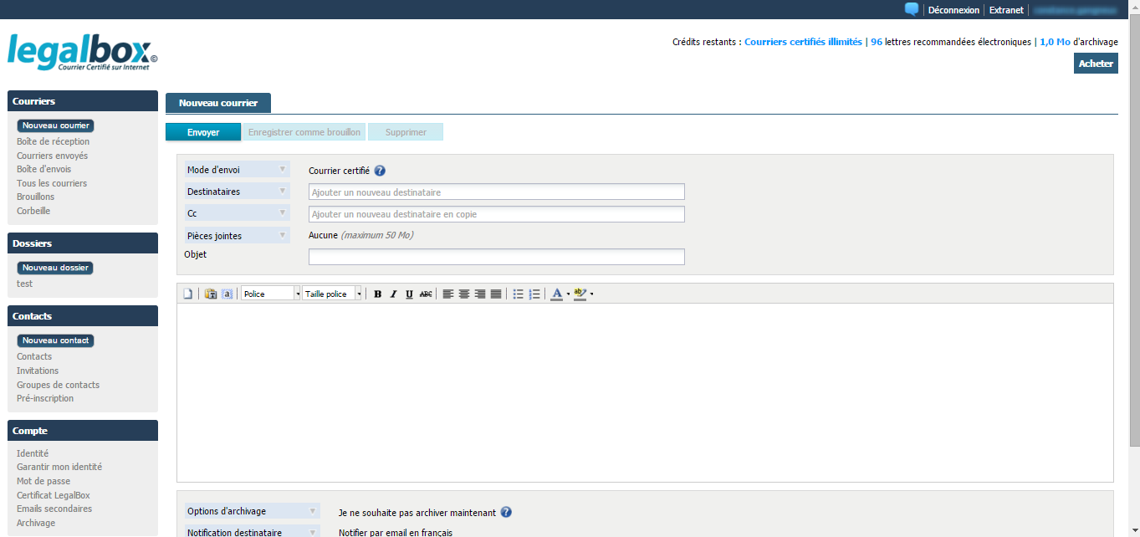Insert a numbered list
Viewport: 1140px width, 537px height.
point(534,294)
